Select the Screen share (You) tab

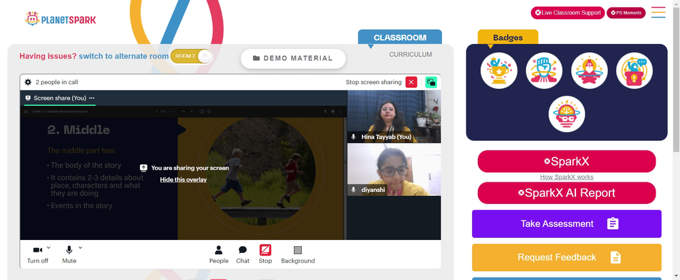click(59, 98)
